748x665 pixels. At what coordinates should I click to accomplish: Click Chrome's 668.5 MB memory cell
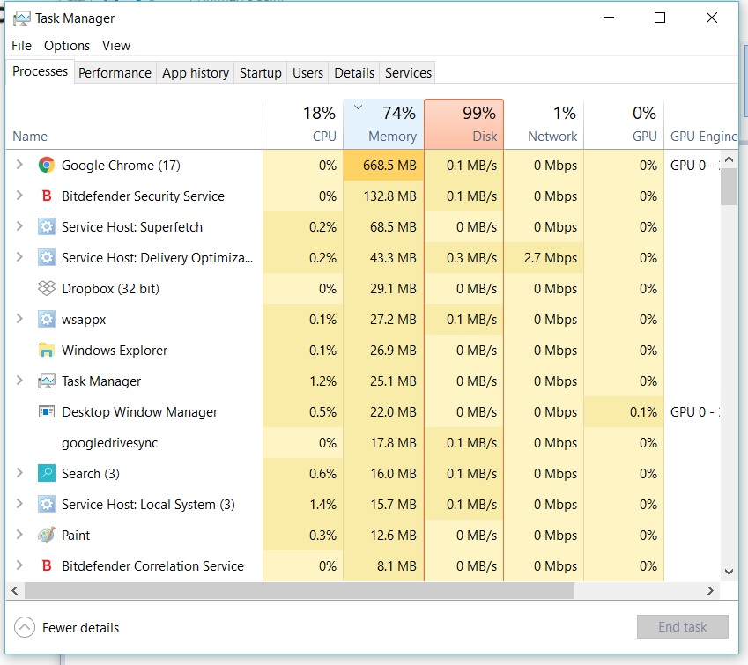pos(383,165)
